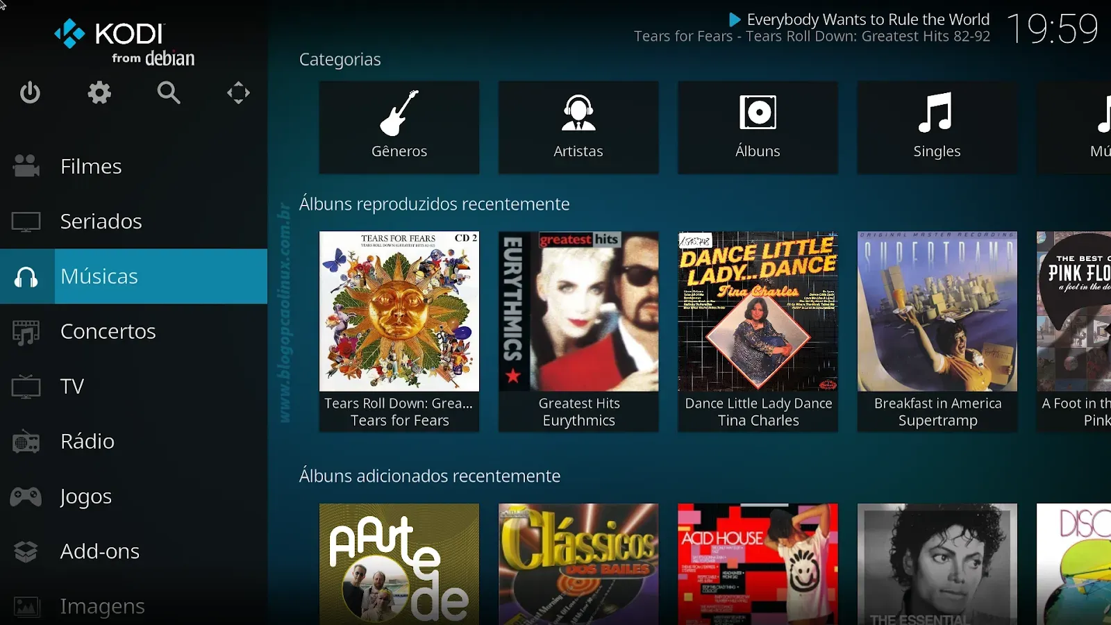
Task: Click the power icon
Action: 30,92
